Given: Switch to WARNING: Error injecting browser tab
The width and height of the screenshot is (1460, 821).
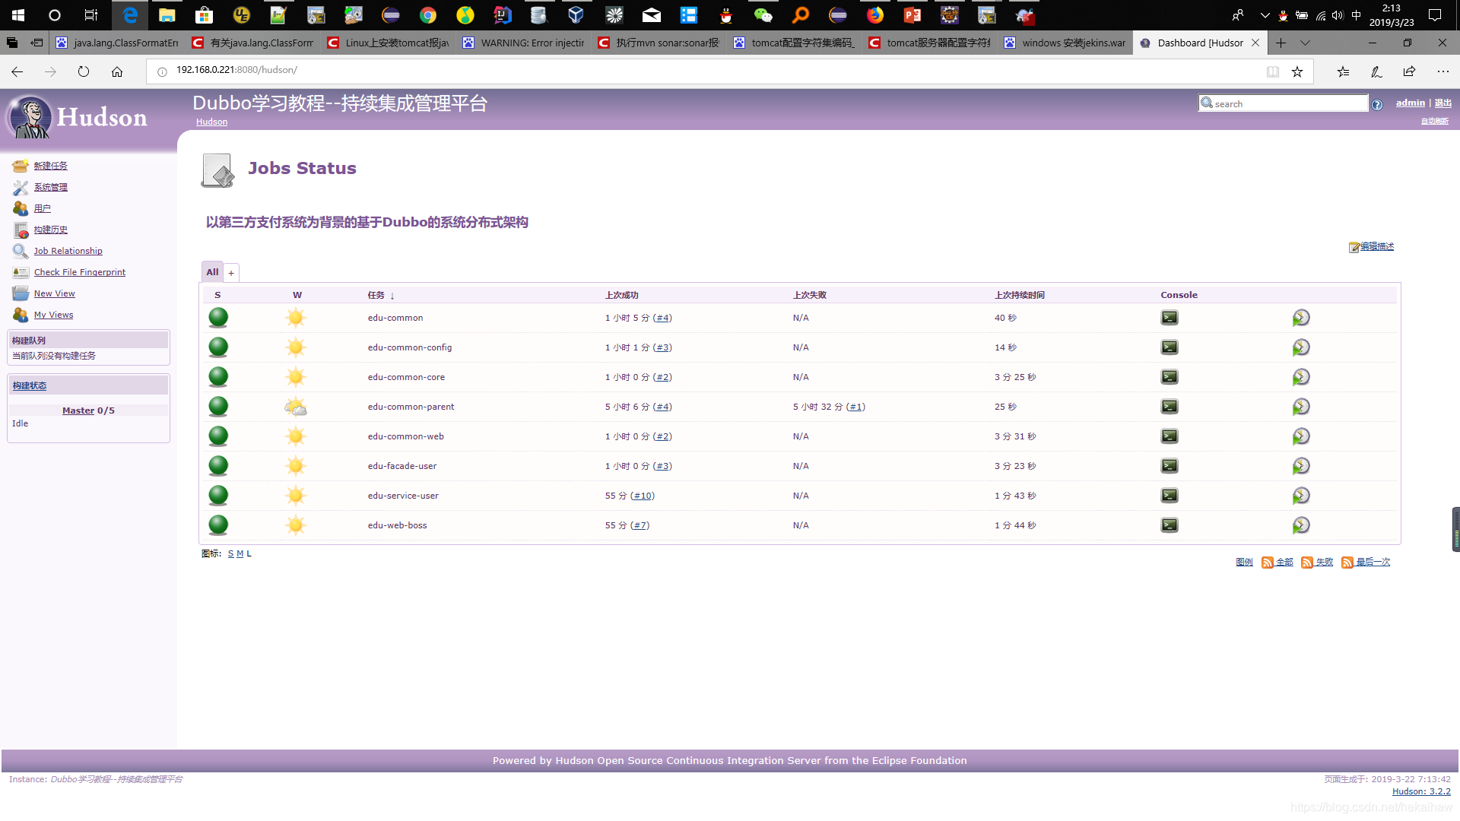Looking at the screenshot, I should pos(524,43).
